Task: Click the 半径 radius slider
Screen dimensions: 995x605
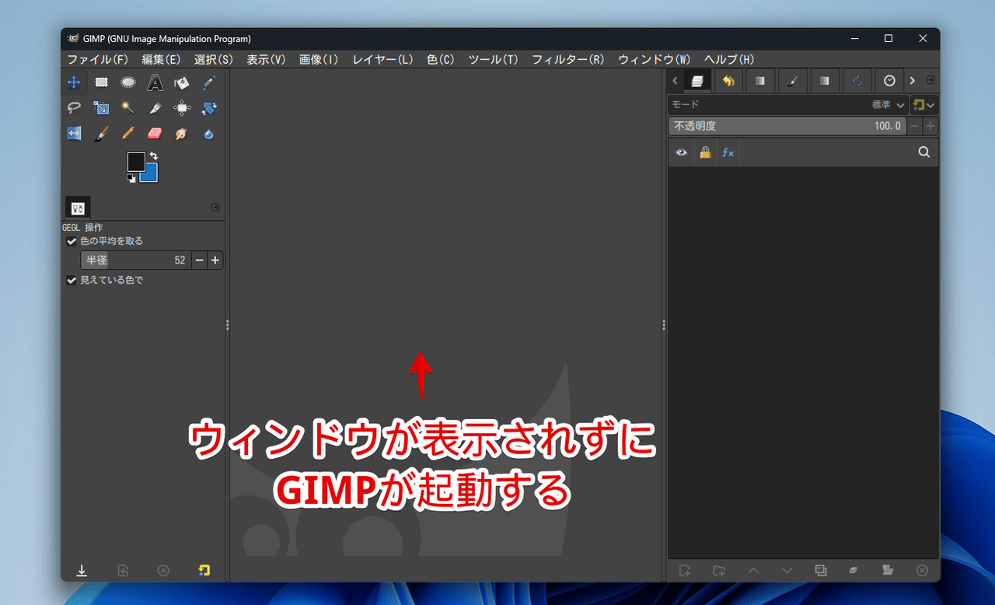Action: pyautogui.click(x=135, y=260)
